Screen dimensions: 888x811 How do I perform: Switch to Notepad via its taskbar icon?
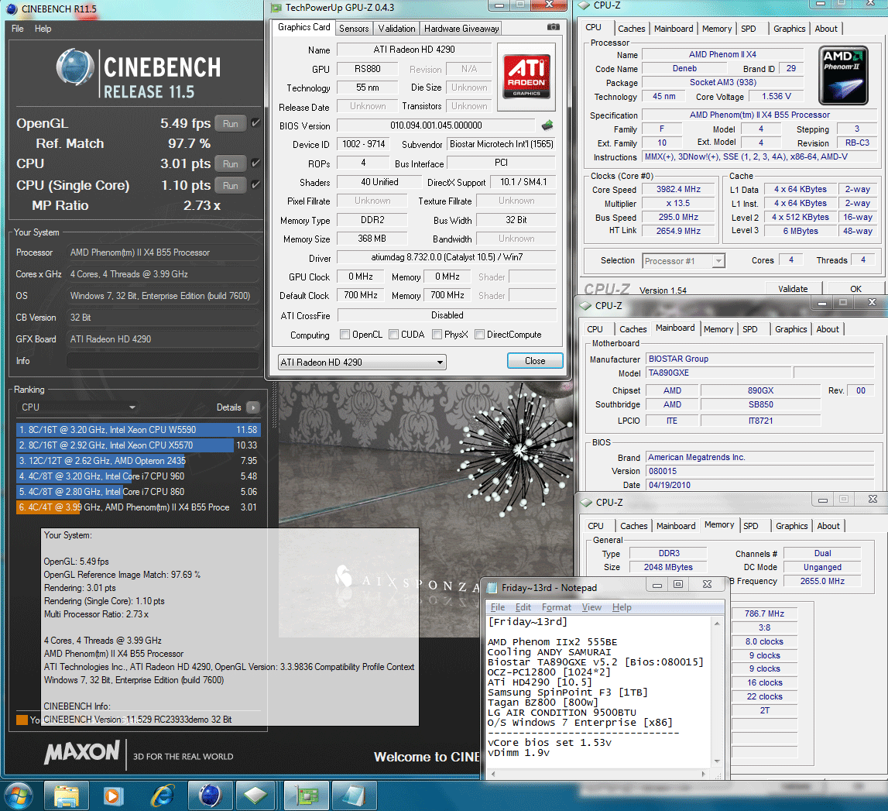click(x=354, y=796)
